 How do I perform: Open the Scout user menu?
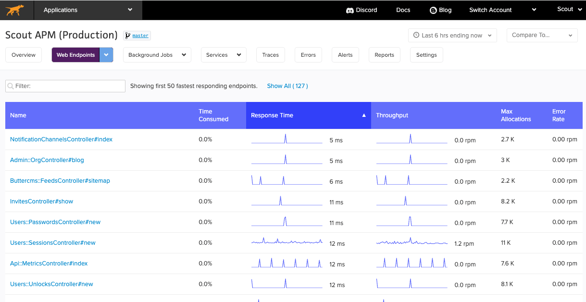tap(569, 9)
